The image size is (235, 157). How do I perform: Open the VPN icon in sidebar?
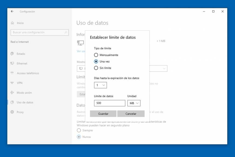(x=12, y=83)
